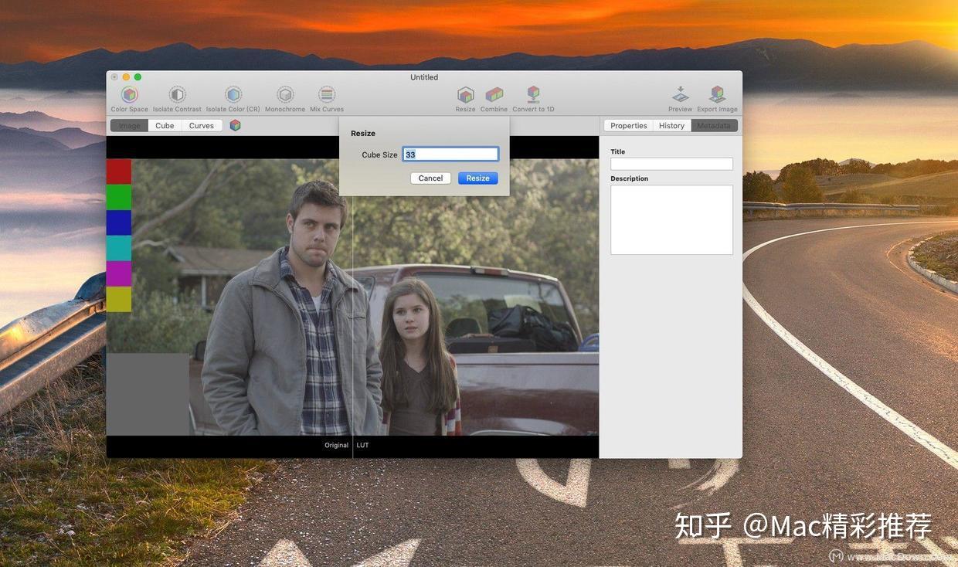Open the Preview panel
Screen dimensions: 958x567
click(x=680, y=97)
